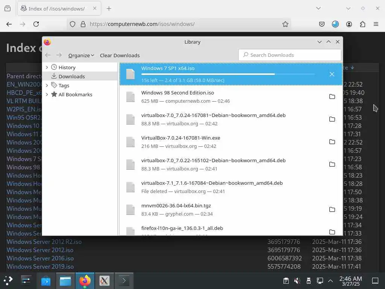
Task: Open the Organize dropdown menu
Action: pos(81,56)
